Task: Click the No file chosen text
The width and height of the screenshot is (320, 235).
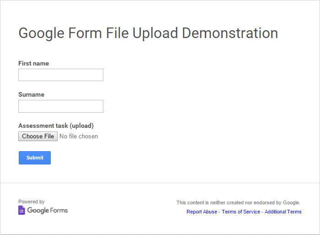Action: pyautogui.click(x=79, y=136)
